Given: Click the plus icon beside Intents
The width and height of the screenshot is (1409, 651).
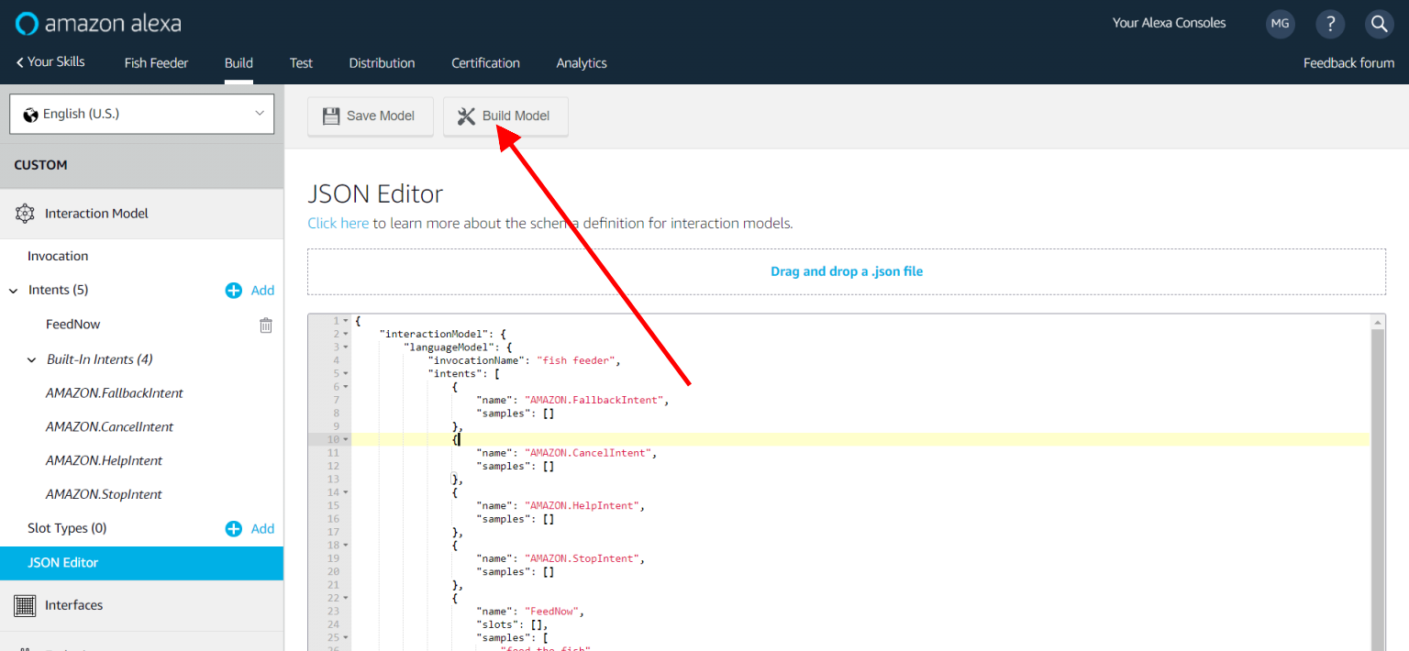Looking at the screenshot, I should 234,291.
